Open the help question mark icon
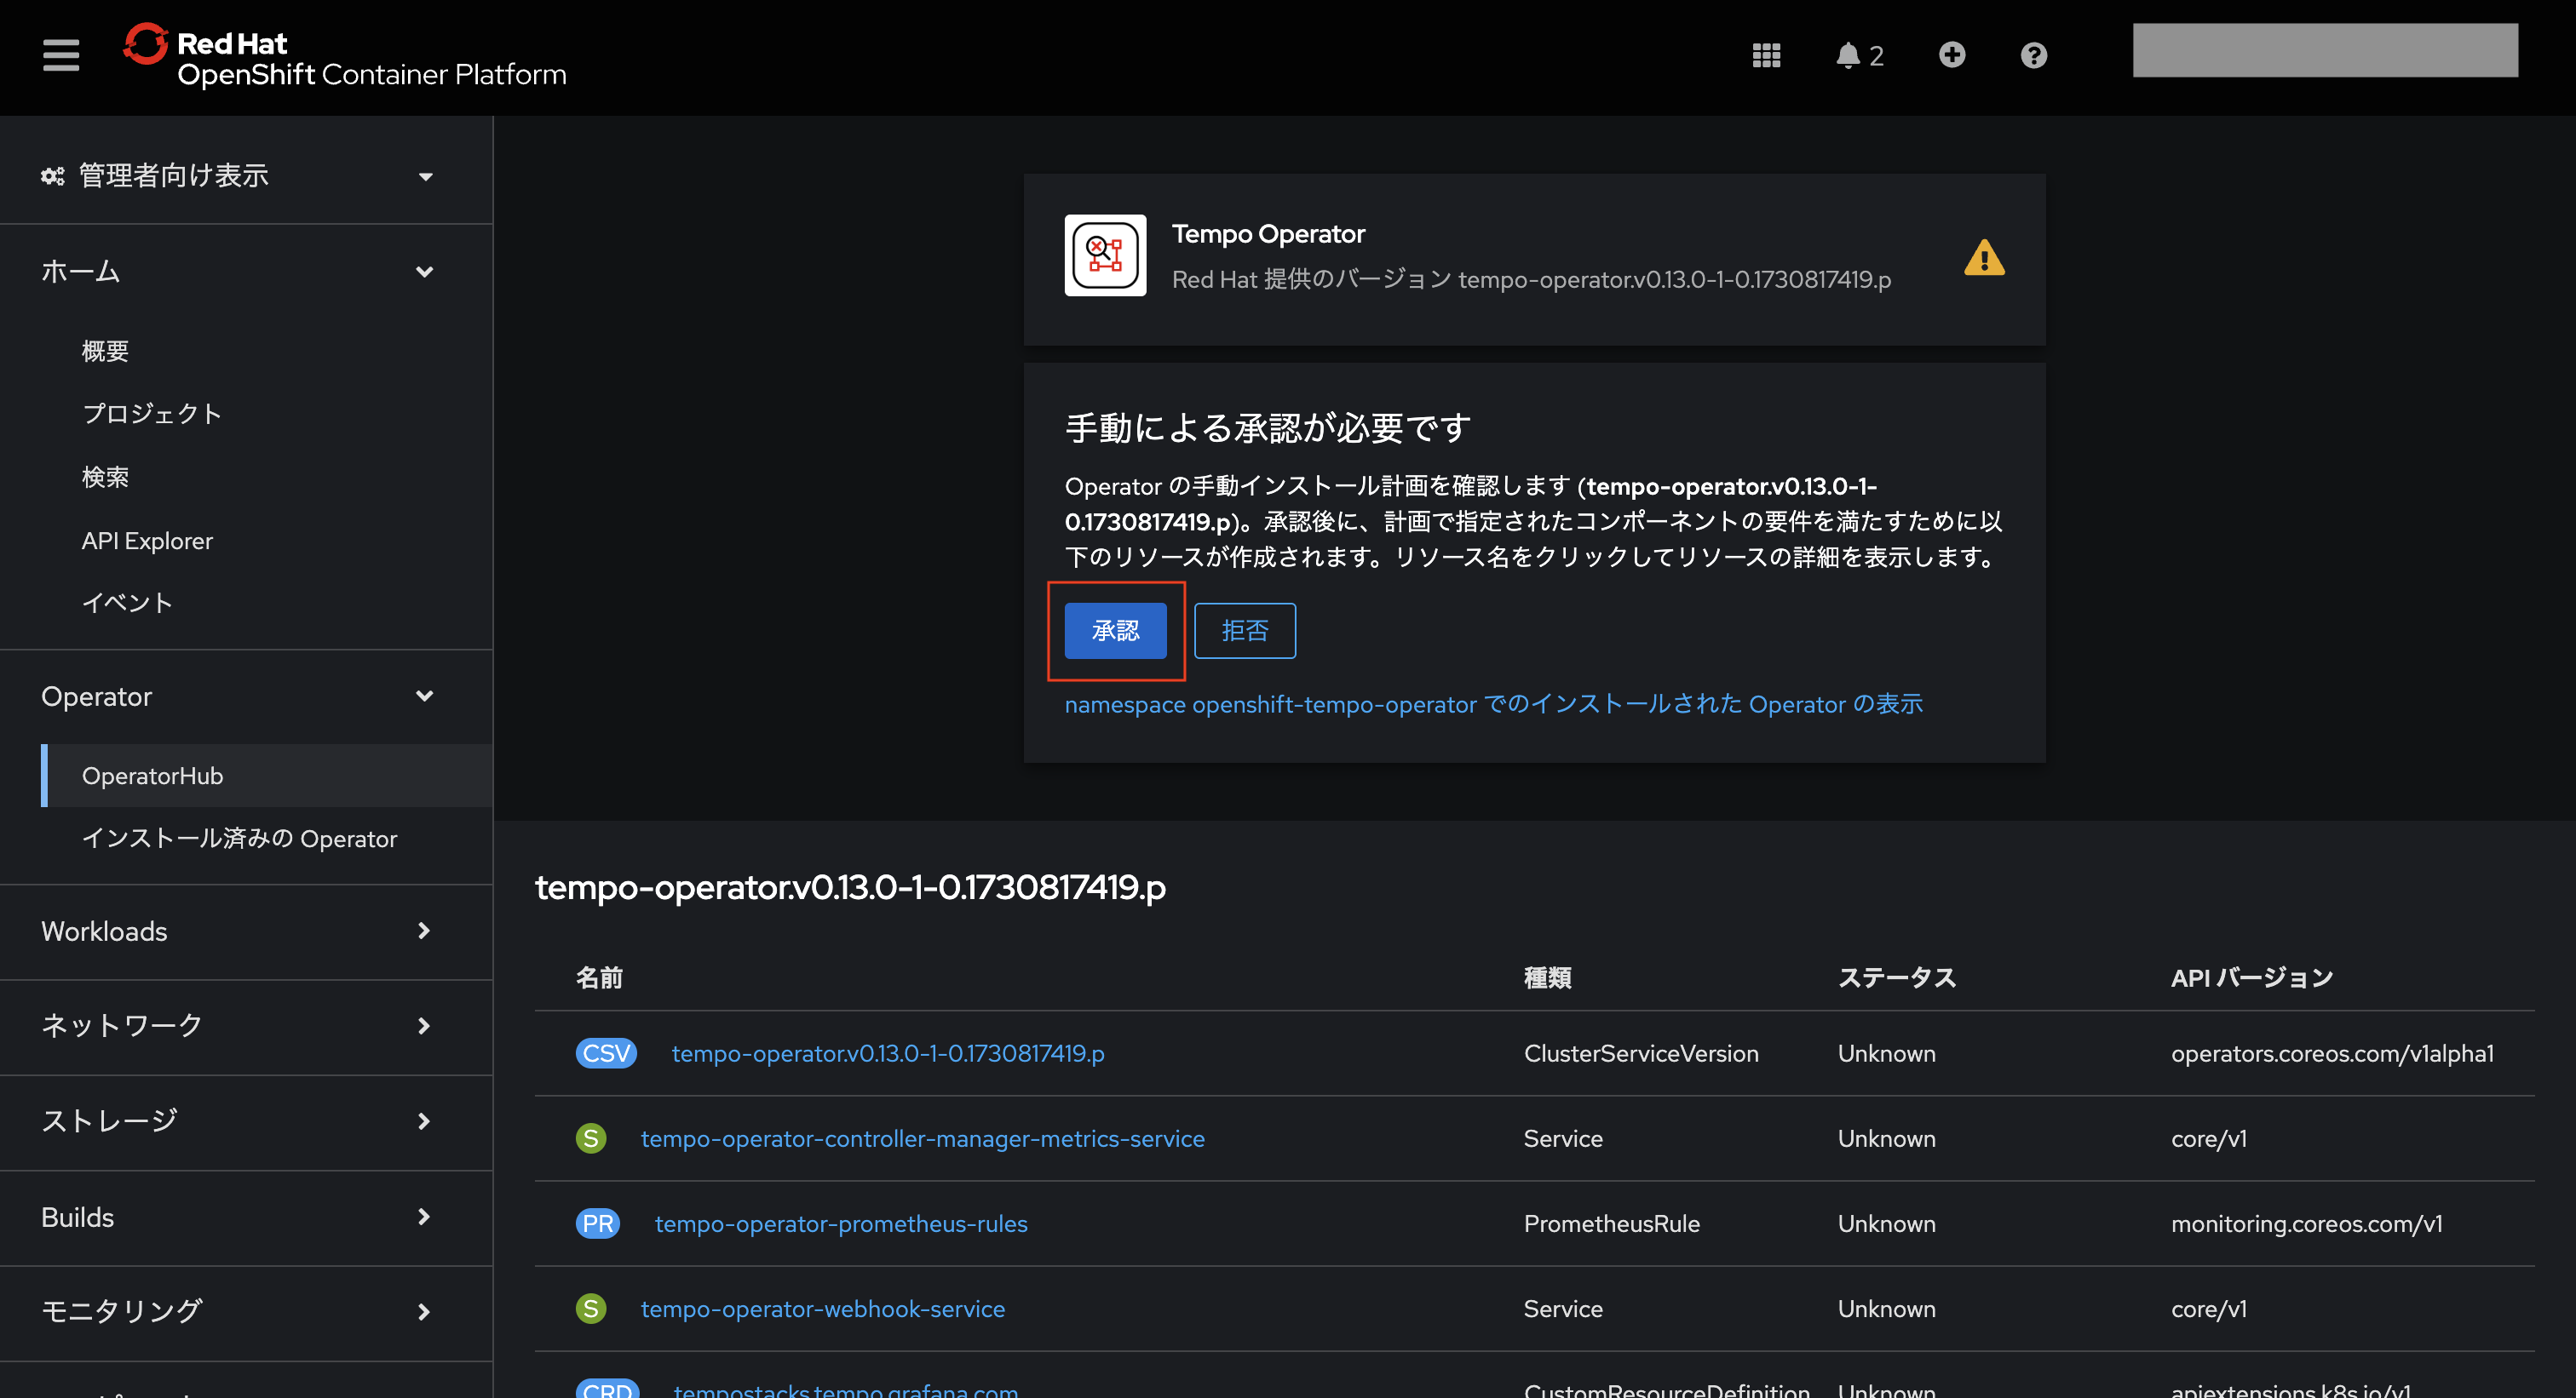Image resolution: width=2576 pixels, height=1398 pixels. (2033, 55)
